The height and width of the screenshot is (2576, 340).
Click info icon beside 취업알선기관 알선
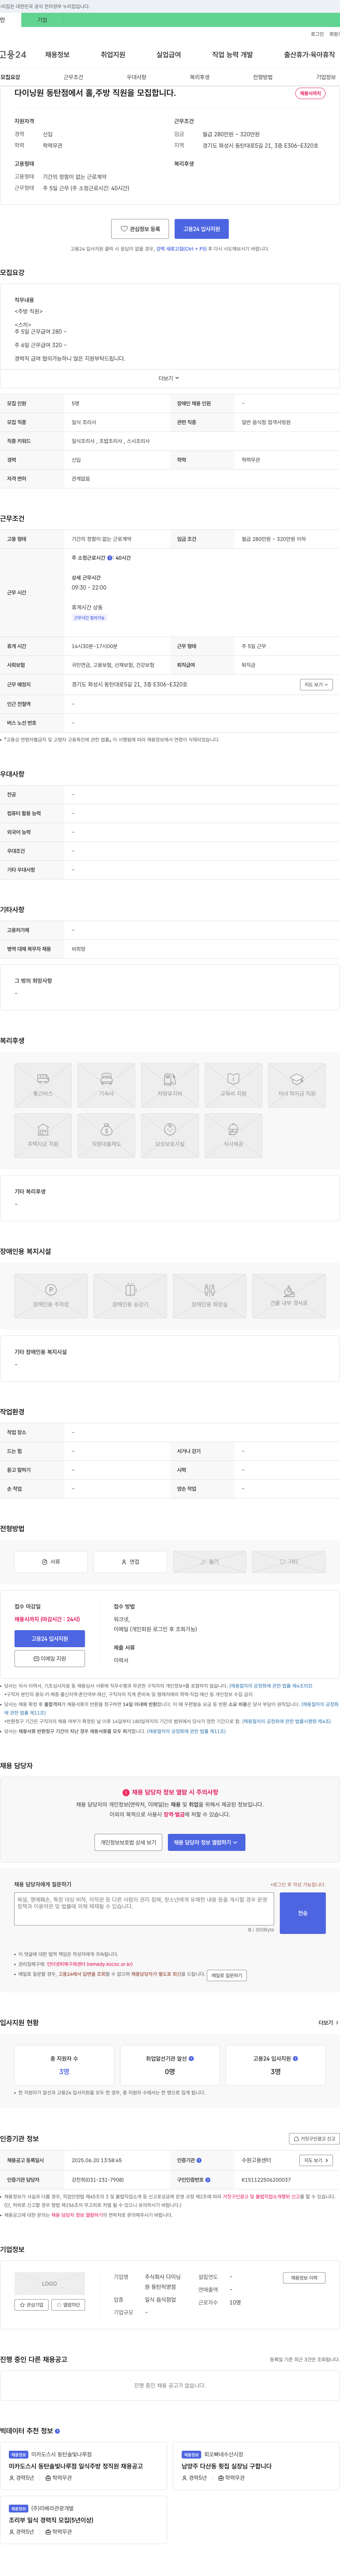[x=192, y=2059]
